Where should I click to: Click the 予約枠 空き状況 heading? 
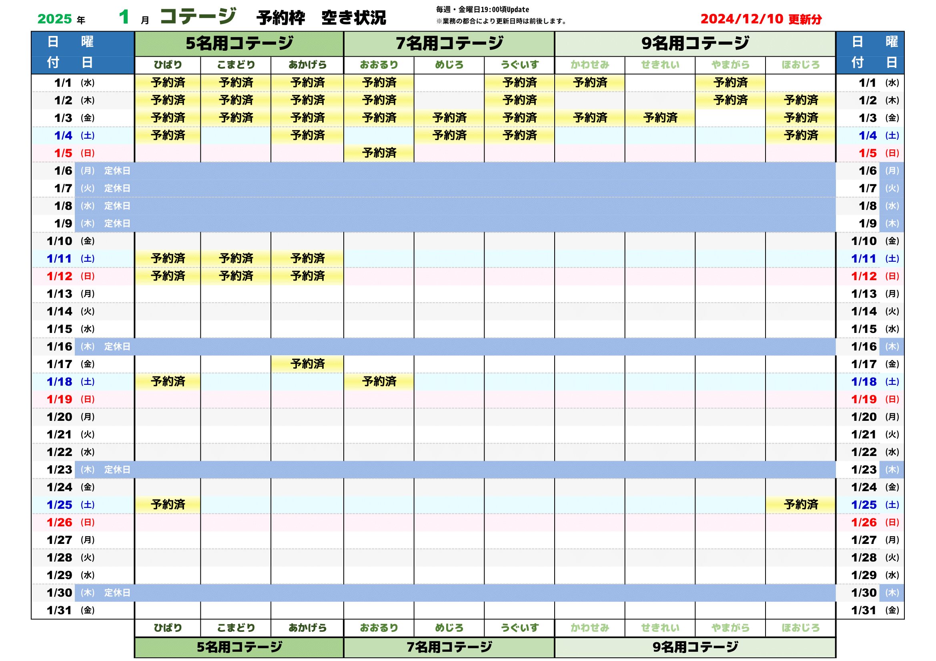coord(321,18)
